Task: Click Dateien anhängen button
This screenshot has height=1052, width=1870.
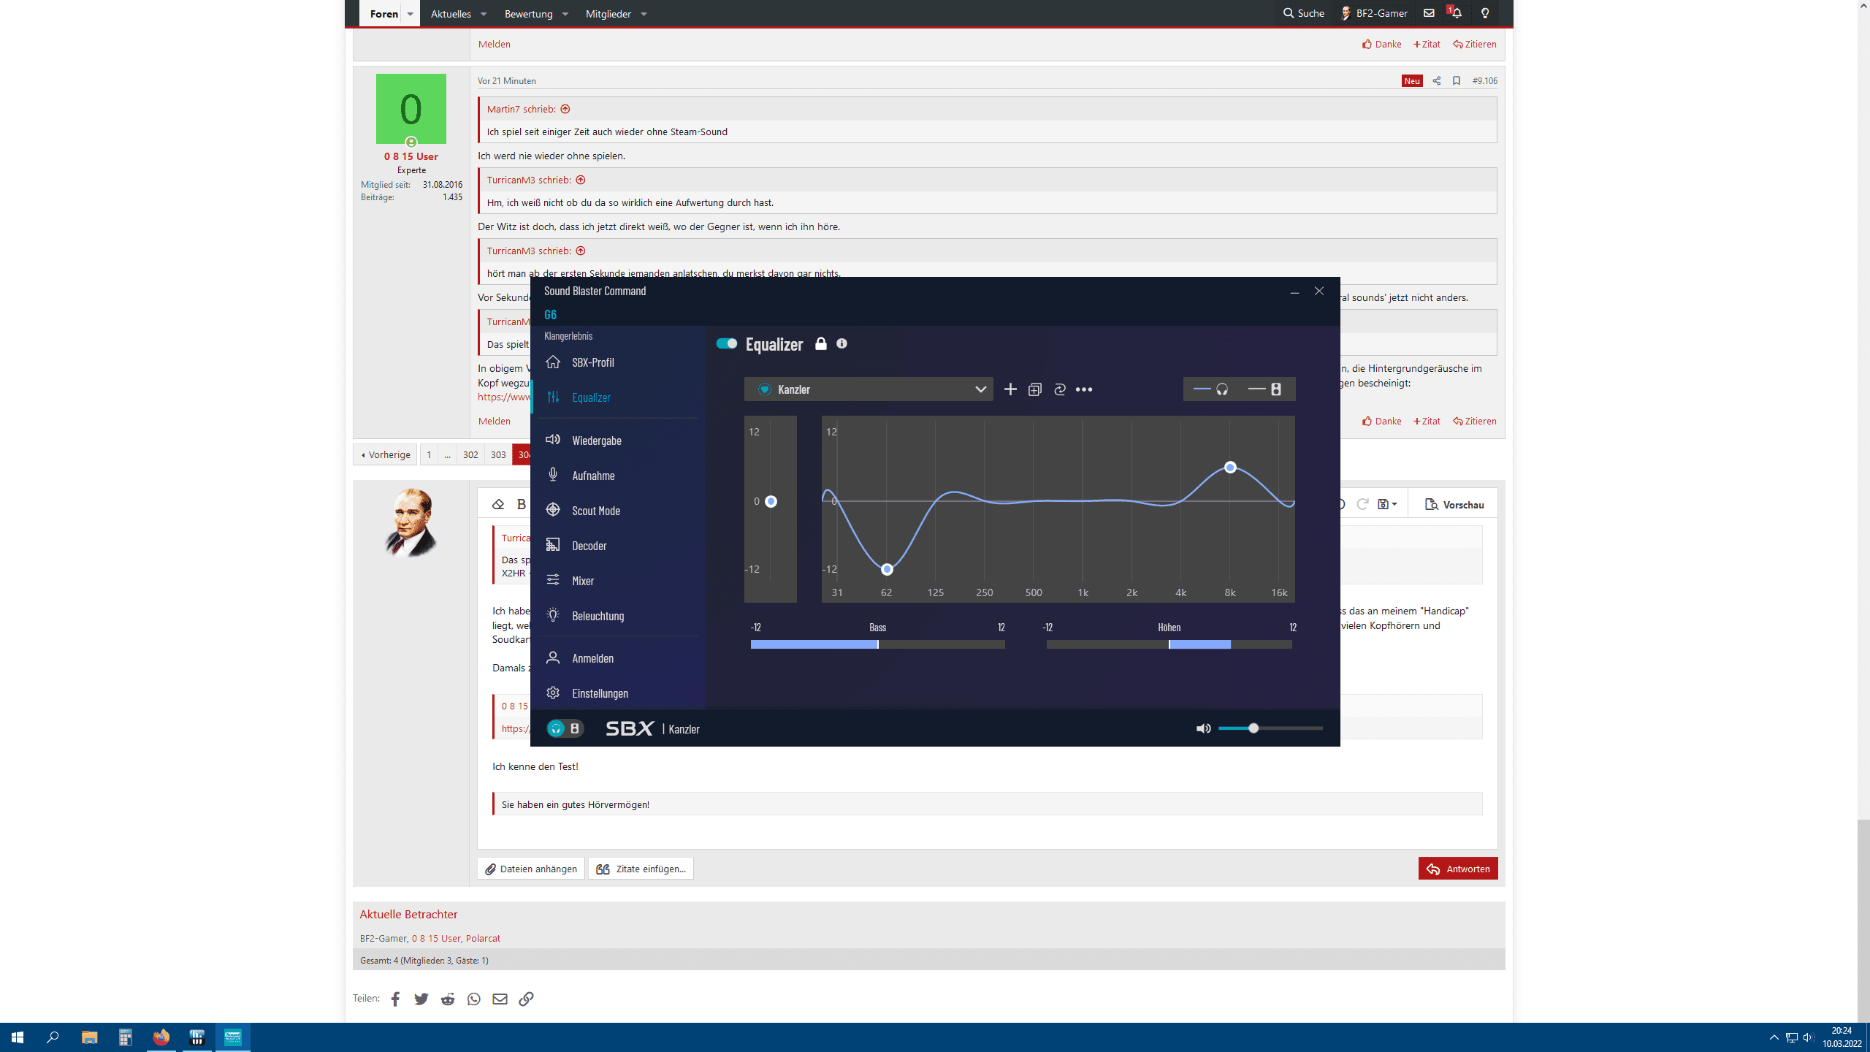Action: point(531,869)
